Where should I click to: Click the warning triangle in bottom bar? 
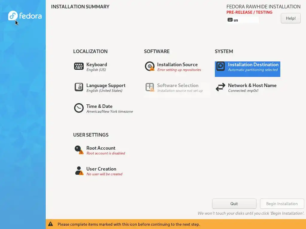pyautogui.click(x=51, y=224)
